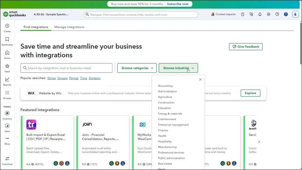The height and width of the screenshot is (170, 302).
Task: Open the MyWorks WooCommerce app logo
Action: pos(142,125)
